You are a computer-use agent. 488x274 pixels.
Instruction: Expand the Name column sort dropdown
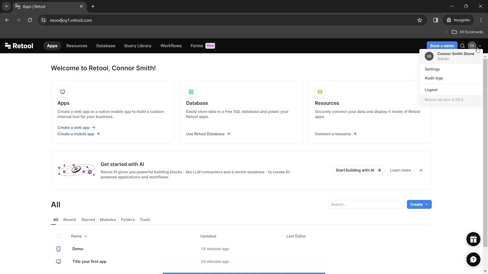pyautogui.click(x=86, y=236)
